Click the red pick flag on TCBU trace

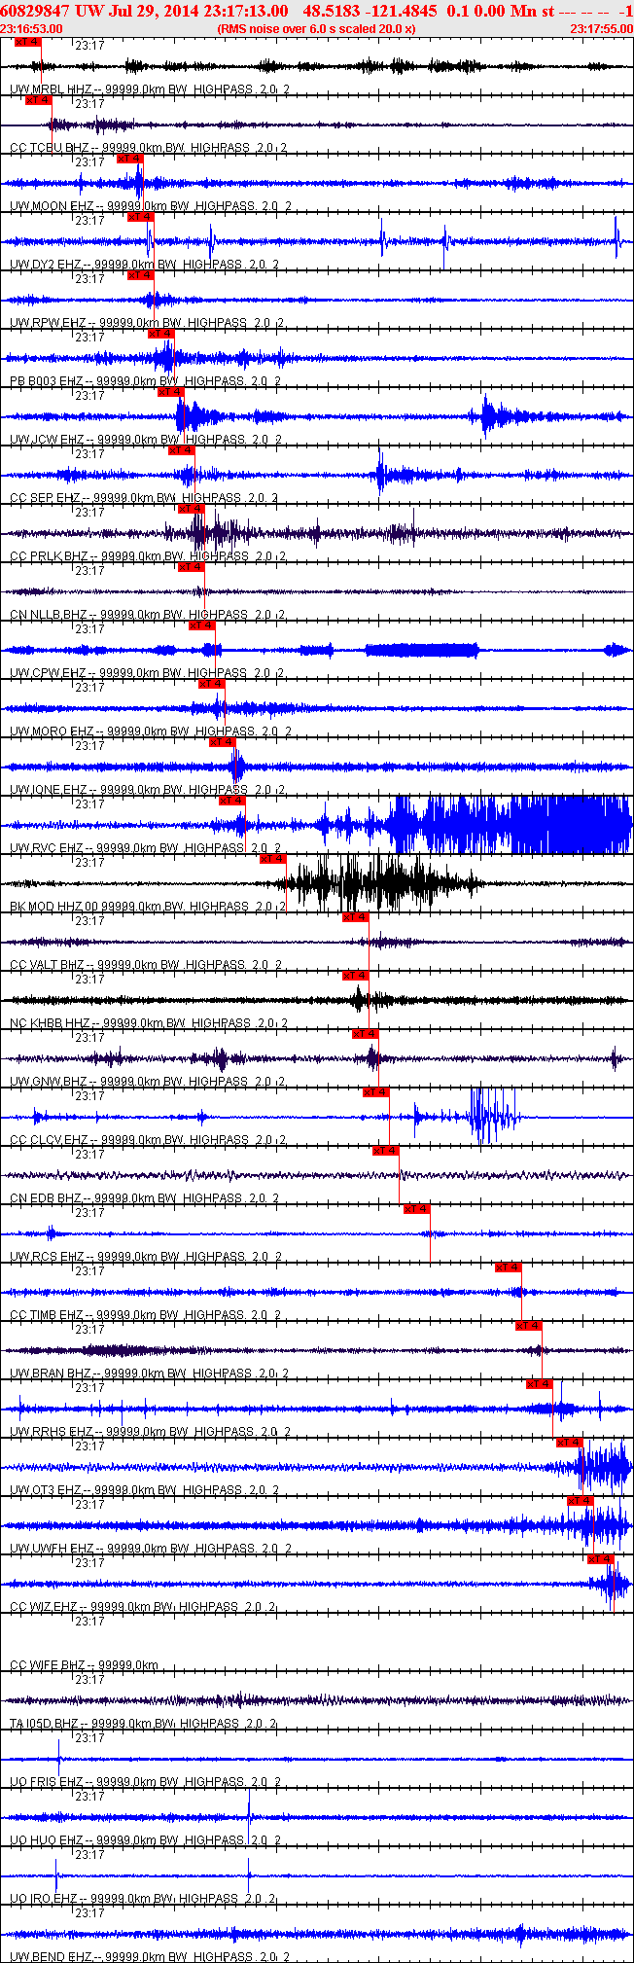pos(38,100)
